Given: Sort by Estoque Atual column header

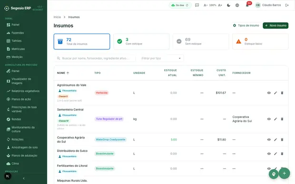Looking at the screenshot, I should click(x=170, y=73).
